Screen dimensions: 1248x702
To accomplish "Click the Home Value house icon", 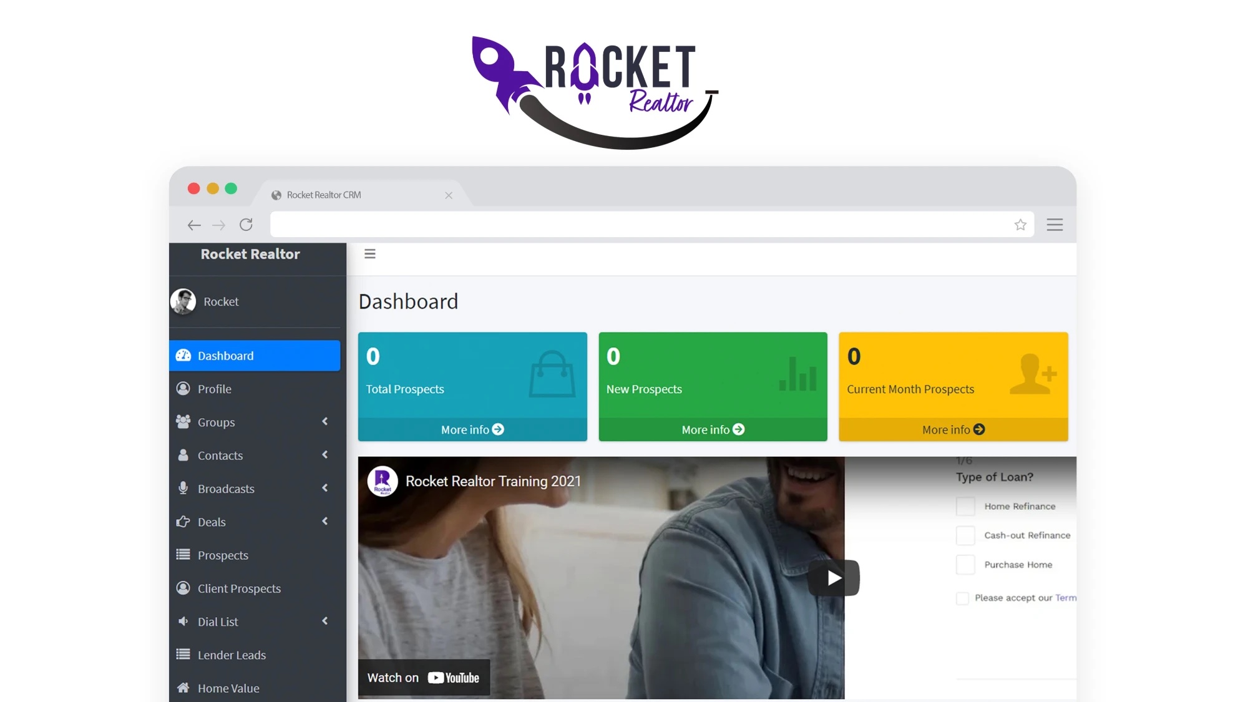I will click(183, 688).
